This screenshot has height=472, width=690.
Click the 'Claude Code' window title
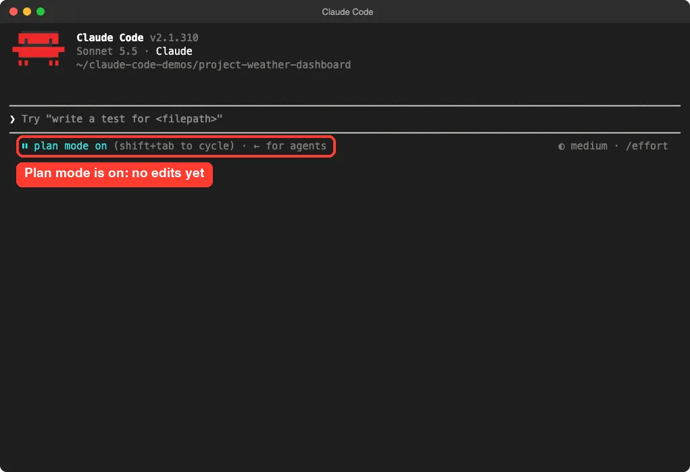(347, 12)
